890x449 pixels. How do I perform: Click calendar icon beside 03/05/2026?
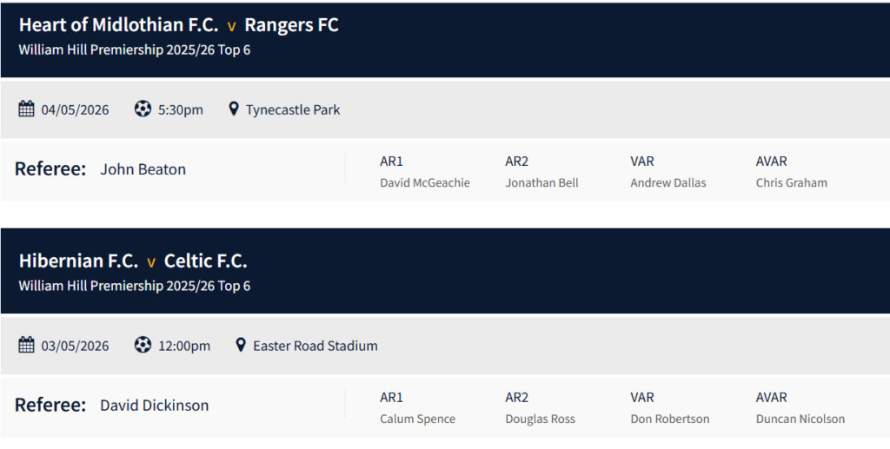click(x=27, y=346)
